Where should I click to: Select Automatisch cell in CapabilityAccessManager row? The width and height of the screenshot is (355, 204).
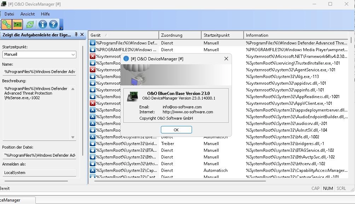[x=216, y=170]
